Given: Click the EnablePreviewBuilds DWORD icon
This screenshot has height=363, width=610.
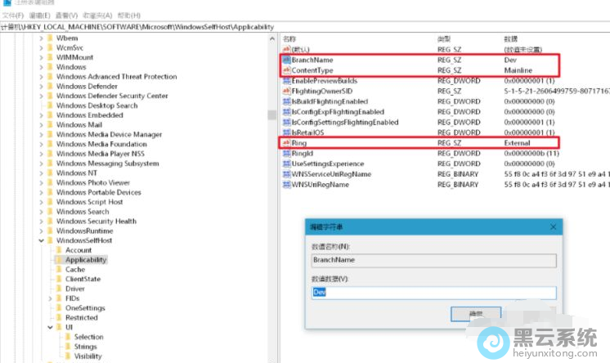Looking at the screenshot, I should [x=286, y=81].
